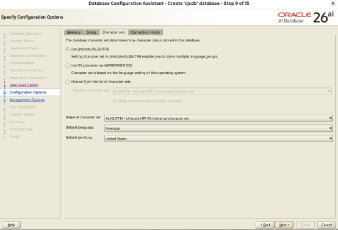Close the Database Configuration Assistant window
338x230 pixels.
pos(333,4)
